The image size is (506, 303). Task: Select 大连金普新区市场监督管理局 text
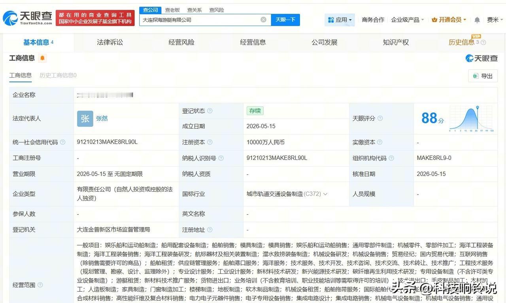coord(113,230)
